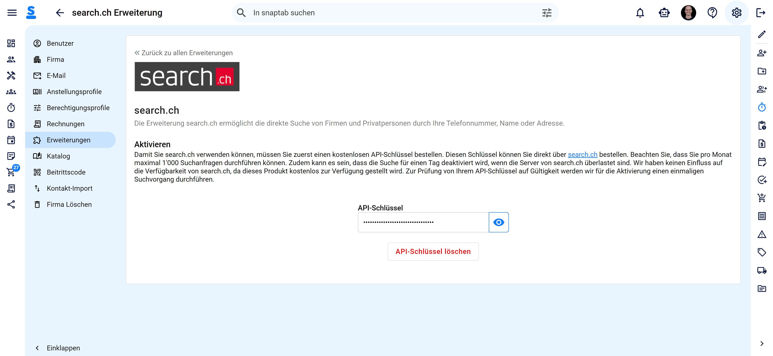Select Rechnungen settings item
The height and width of the screenshot is (356, 773).
click(70, 124)
